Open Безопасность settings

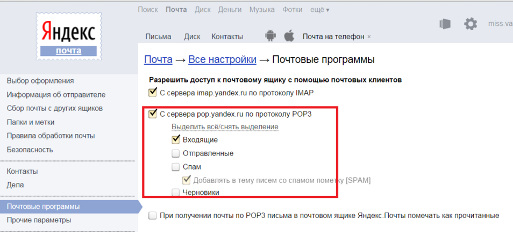click(30, 150)
